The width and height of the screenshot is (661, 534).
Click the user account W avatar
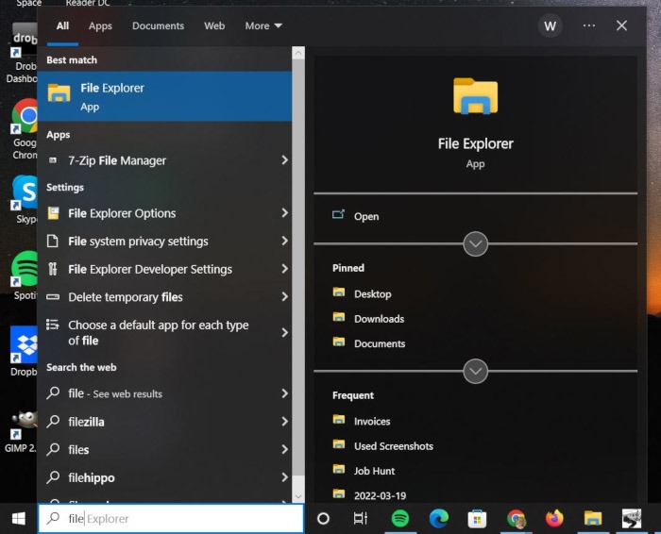(550, 26)
